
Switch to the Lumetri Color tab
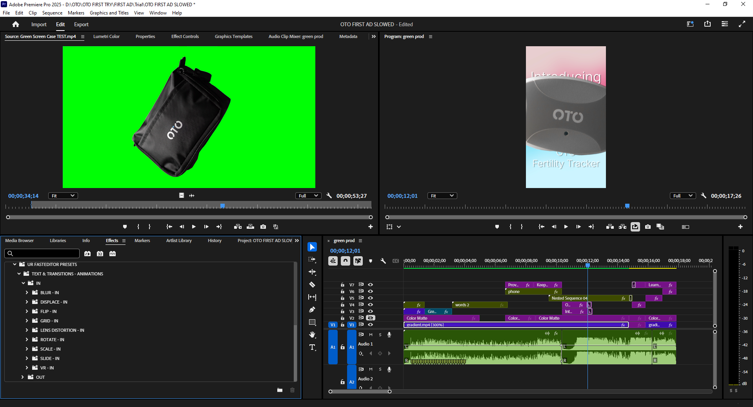click(x=106, y=36)
